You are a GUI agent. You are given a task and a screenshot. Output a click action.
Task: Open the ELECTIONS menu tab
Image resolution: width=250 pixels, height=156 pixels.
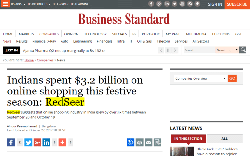221,34
